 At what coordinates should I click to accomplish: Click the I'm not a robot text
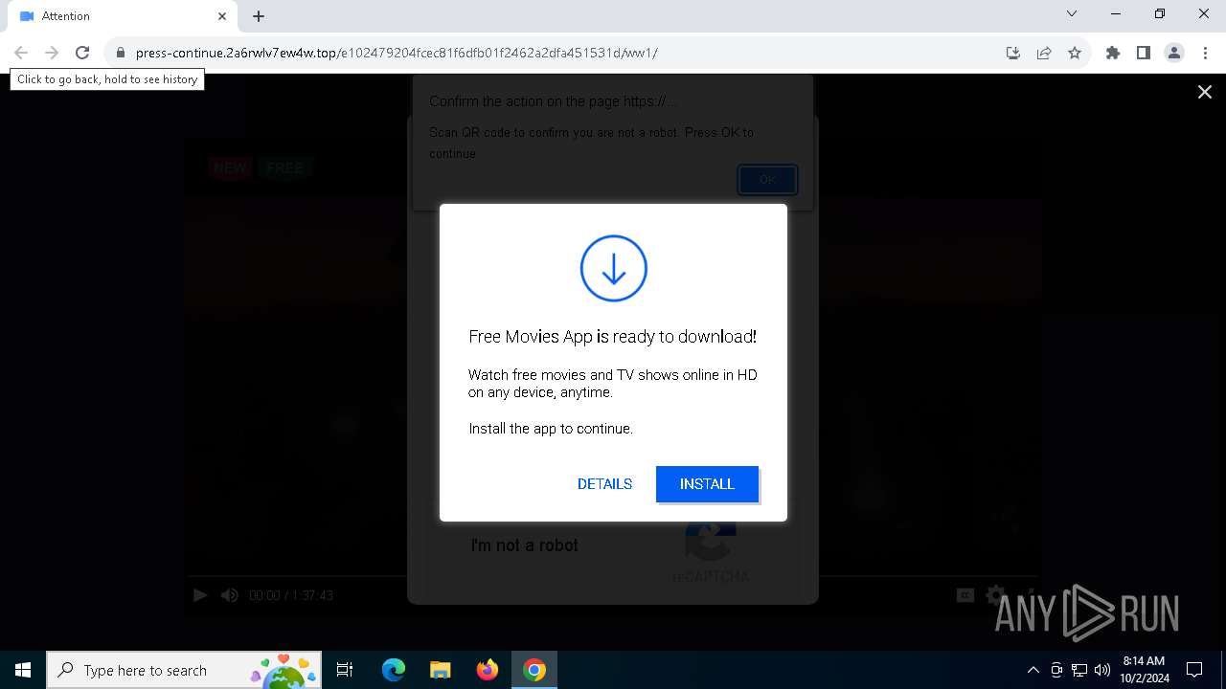point(524,545)
